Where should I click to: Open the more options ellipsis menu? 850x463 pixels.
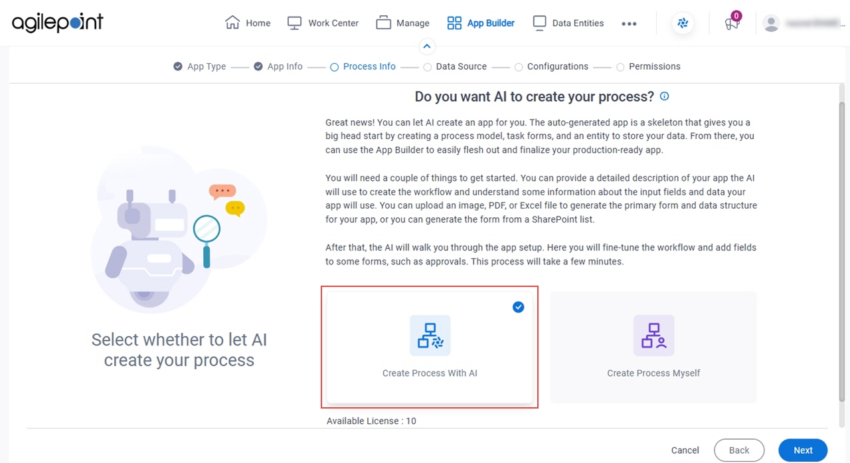pos(629,23)
